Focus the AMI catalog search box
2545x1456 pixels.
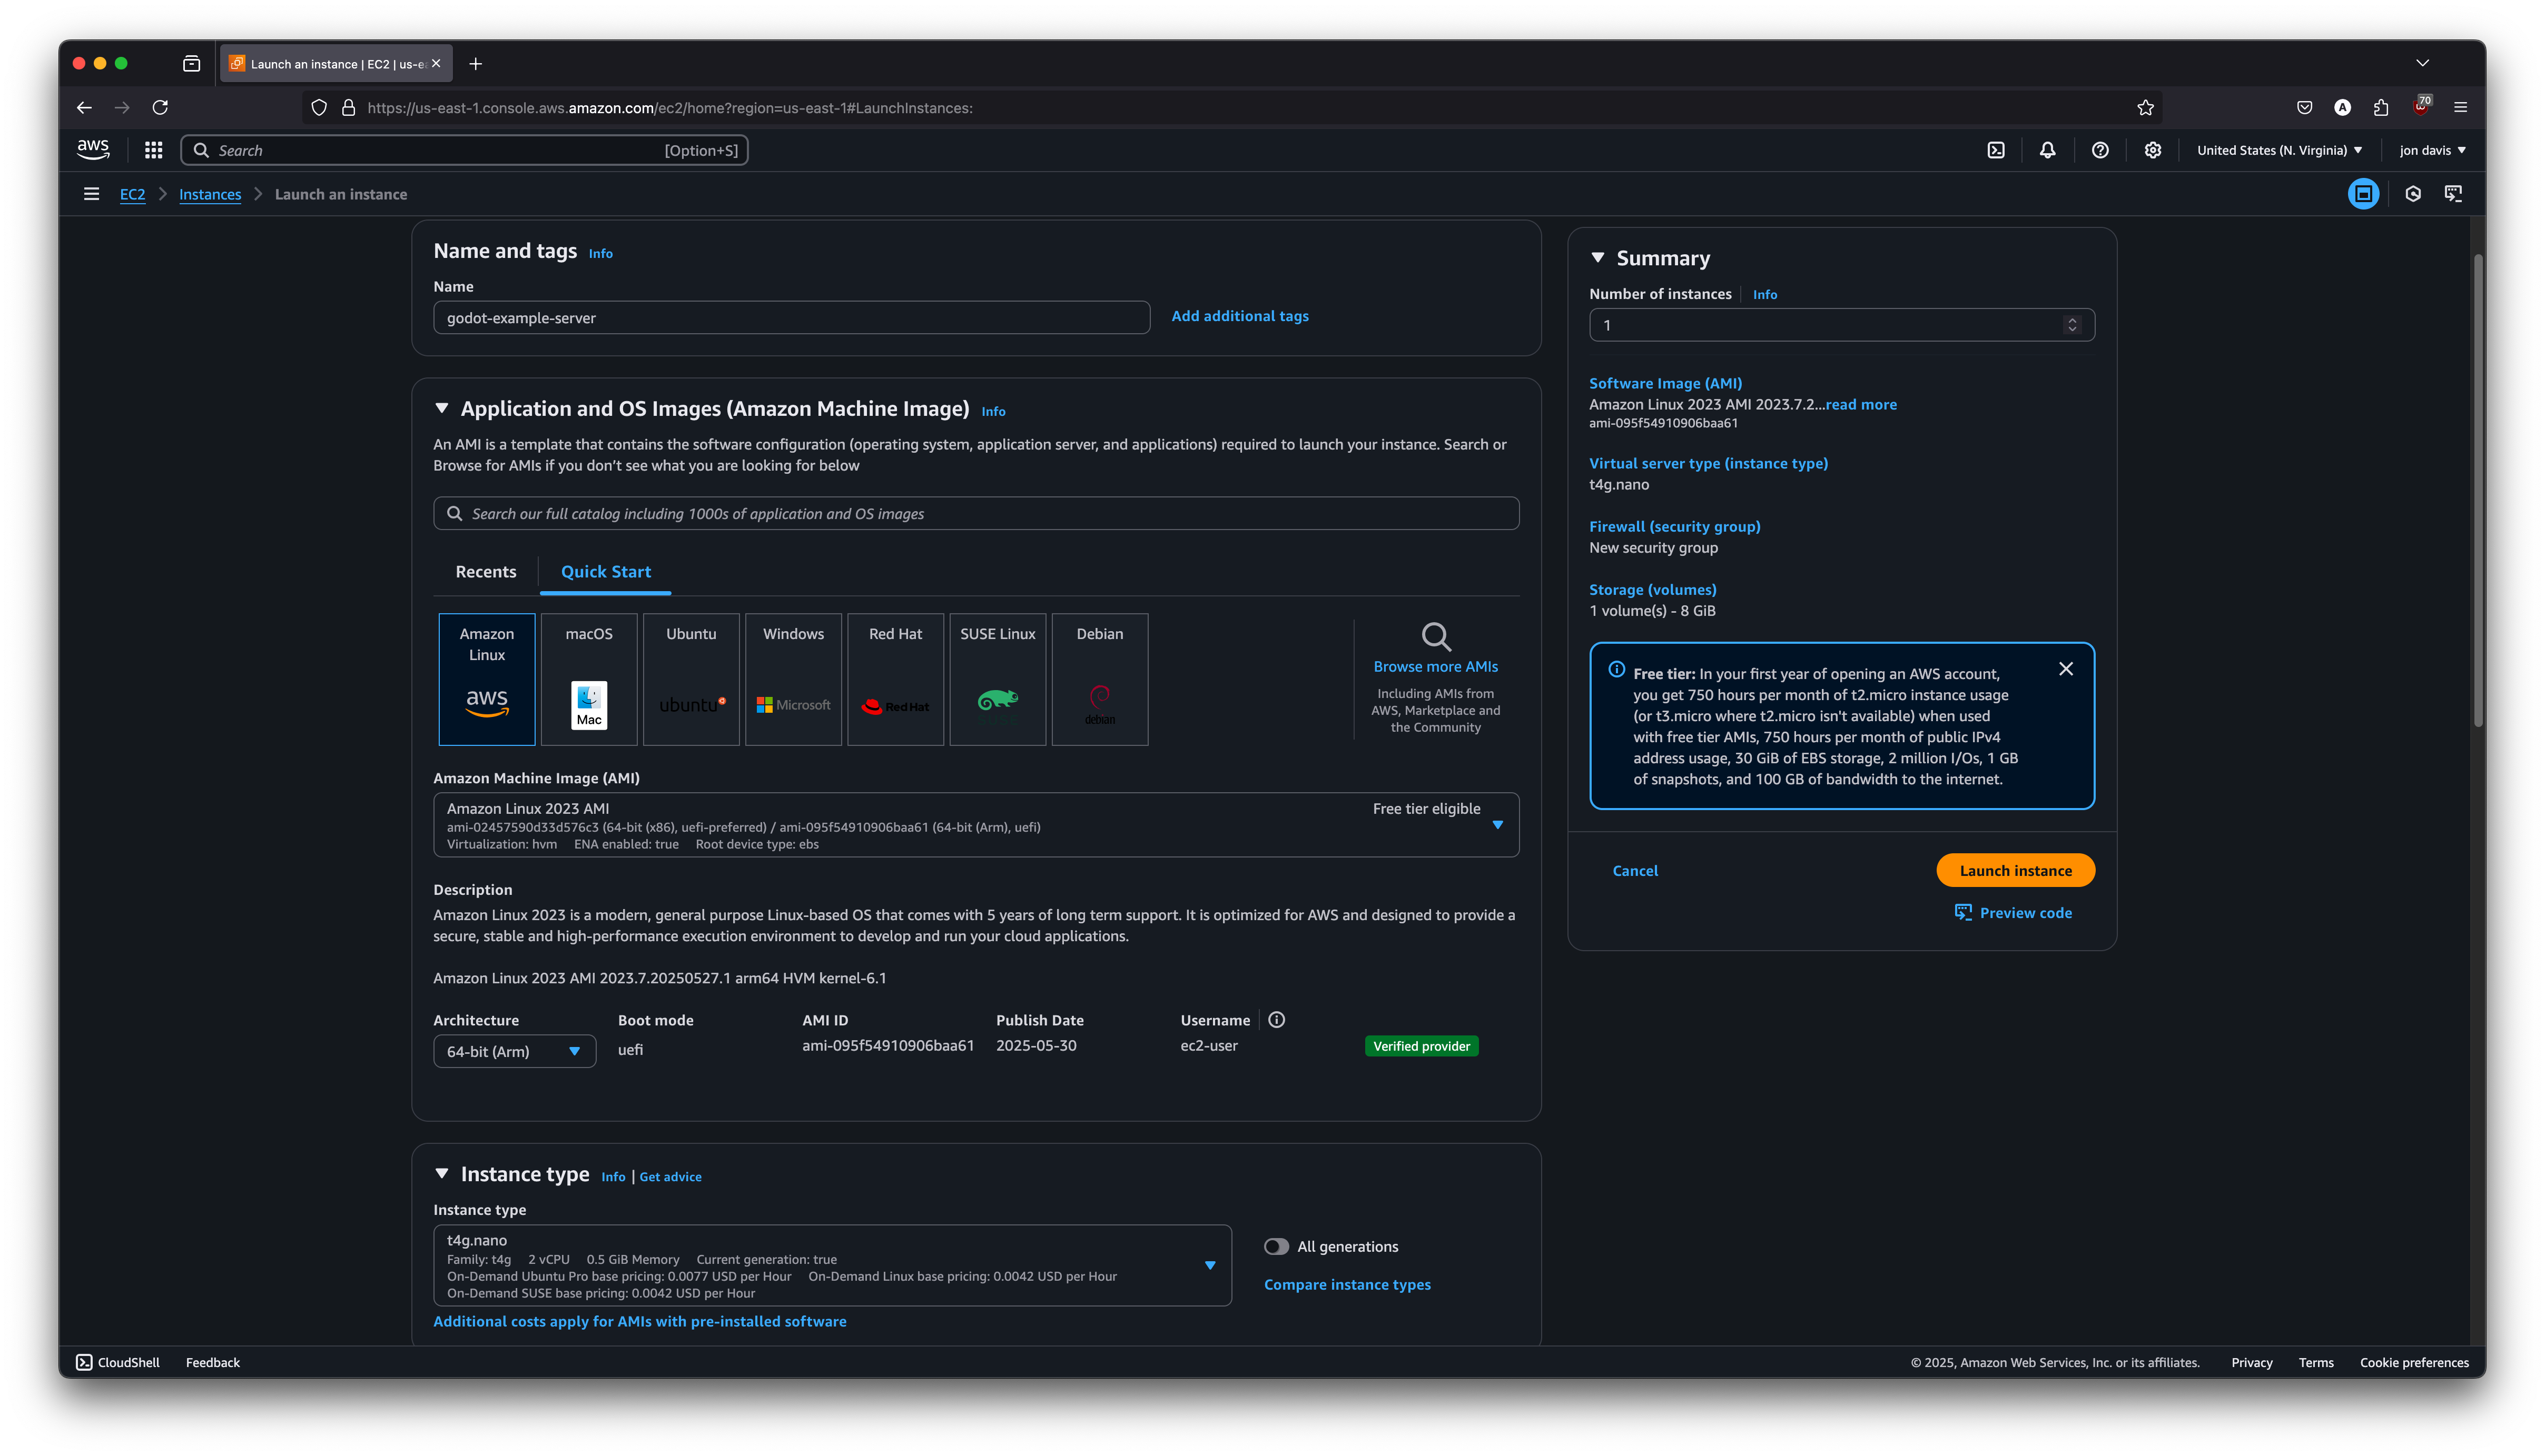click(x=975, y=513)
